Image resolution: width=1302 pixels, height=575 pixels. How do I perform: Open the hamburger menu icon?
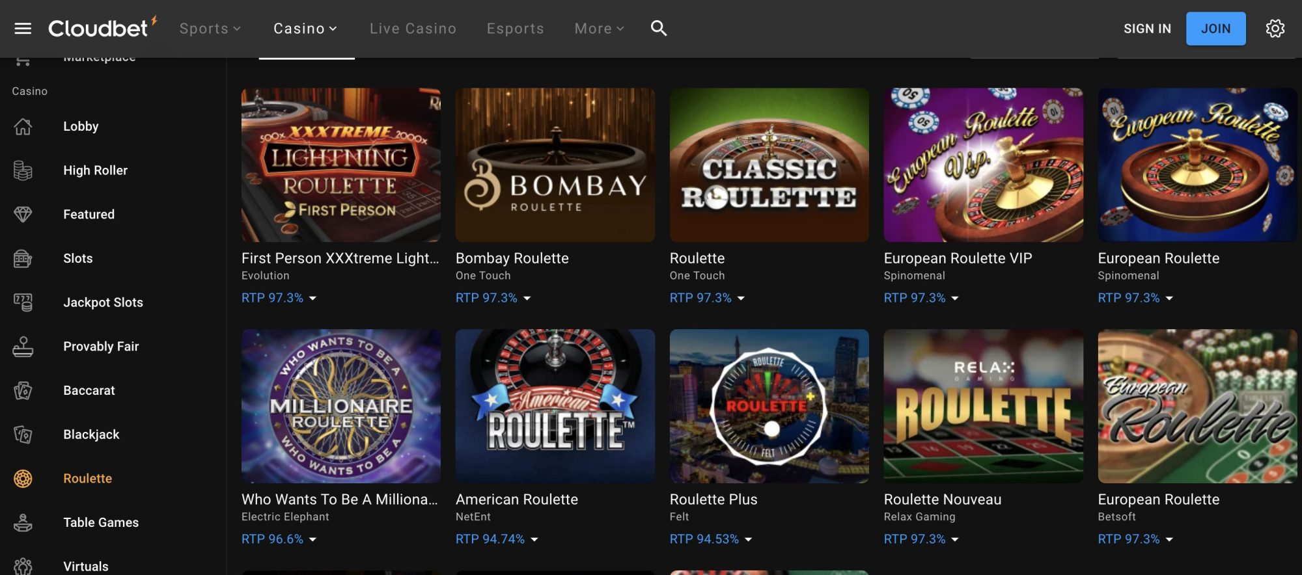23,29
